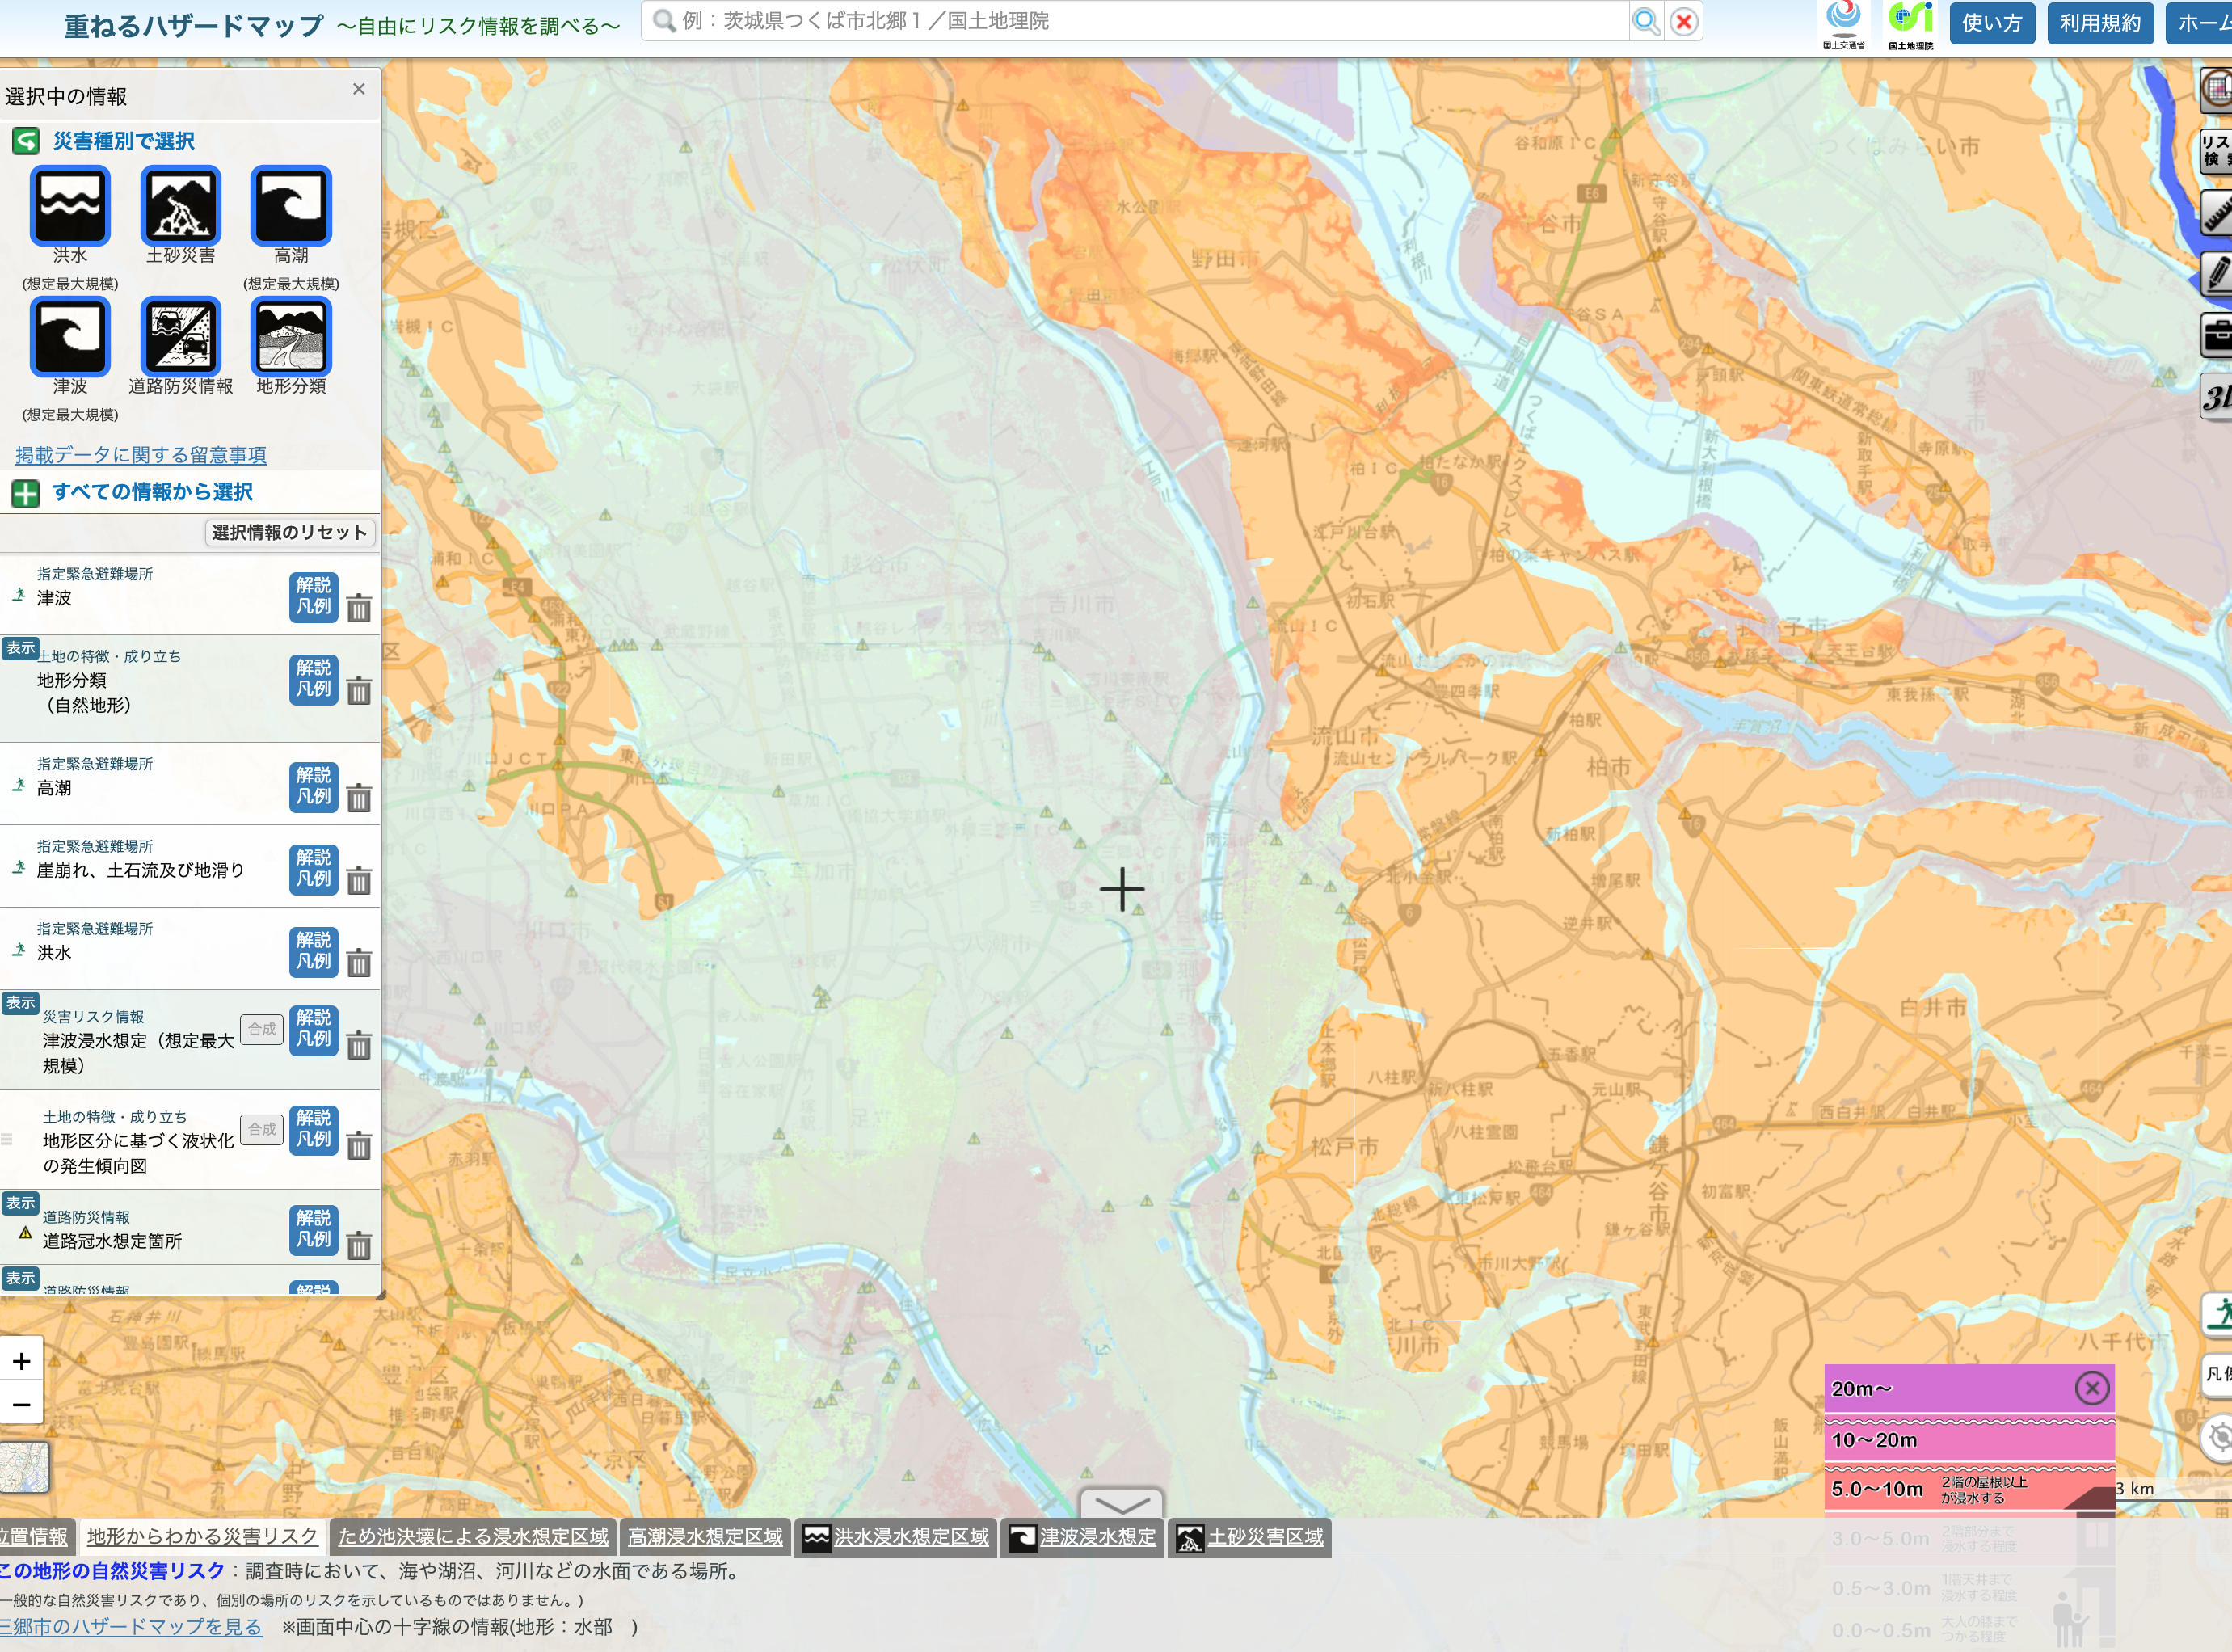This screenshot has width=2232, height=1652.
Task: Select the 津波 tsunami hazard icon
Action: pyautogui.click(x=70, y=336)
